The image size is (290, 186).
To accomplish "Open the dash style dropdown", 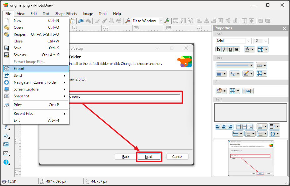I will click(x=261, y=66).
